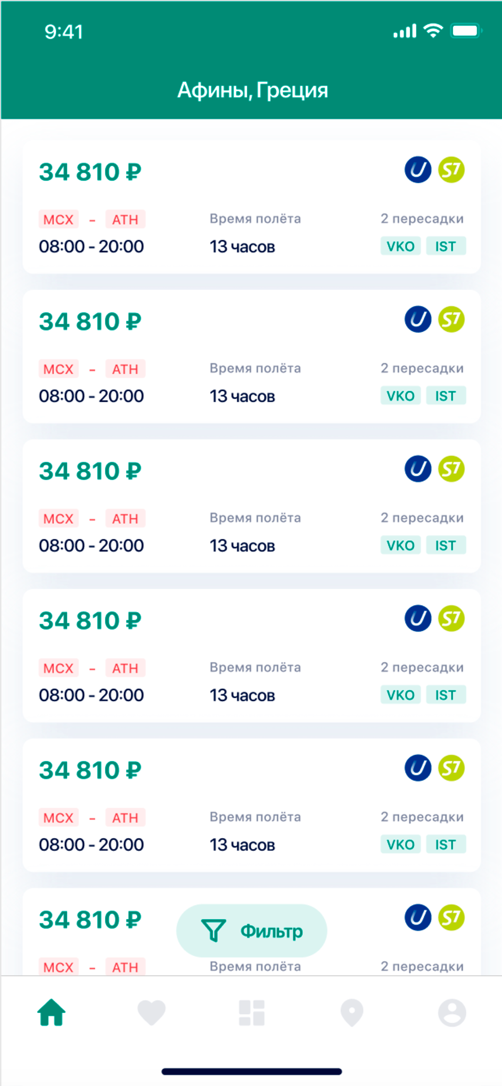Viewport: 502px width, 1086px height.
Task: Tap the funnel icon on filter button
Action: [x=214, y=930]
